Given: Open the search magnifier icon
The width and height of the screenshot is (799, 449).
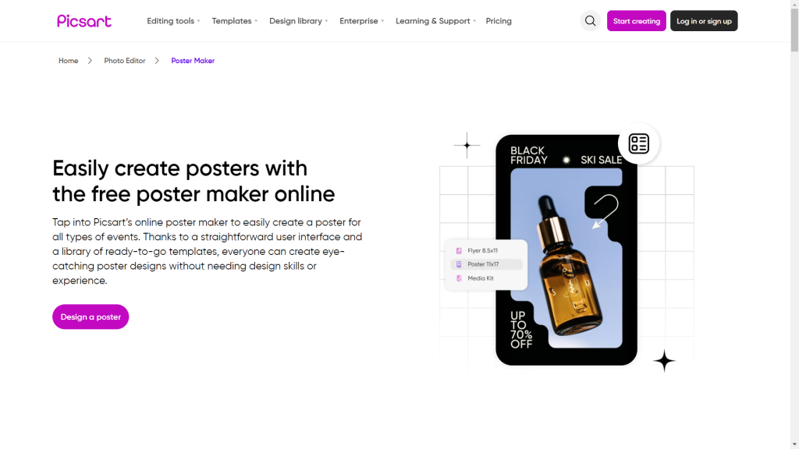Looking at the screenshot, I should point(590,20).
